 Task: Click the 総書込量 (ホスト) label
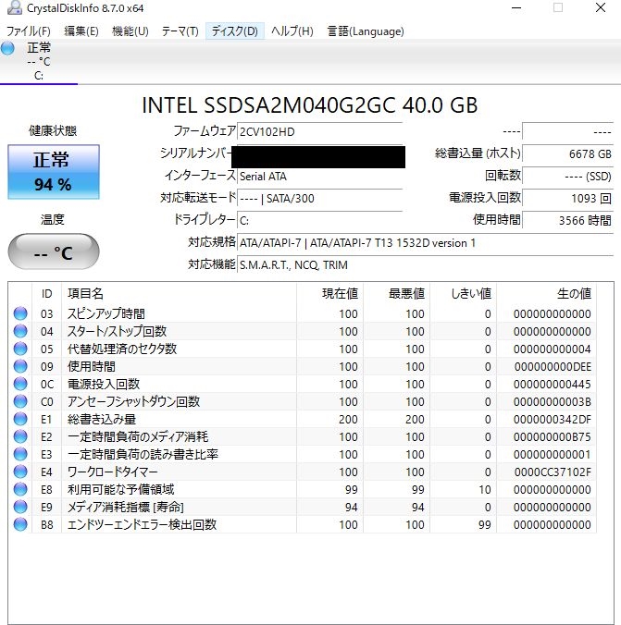pos(478,153)
